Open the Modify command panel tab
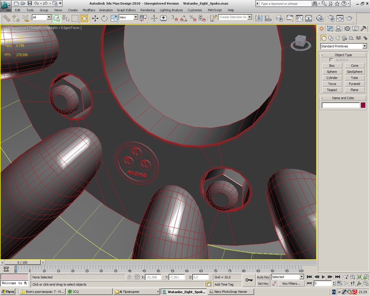Viewport: 370px width, 296px height. coord(330,29)
